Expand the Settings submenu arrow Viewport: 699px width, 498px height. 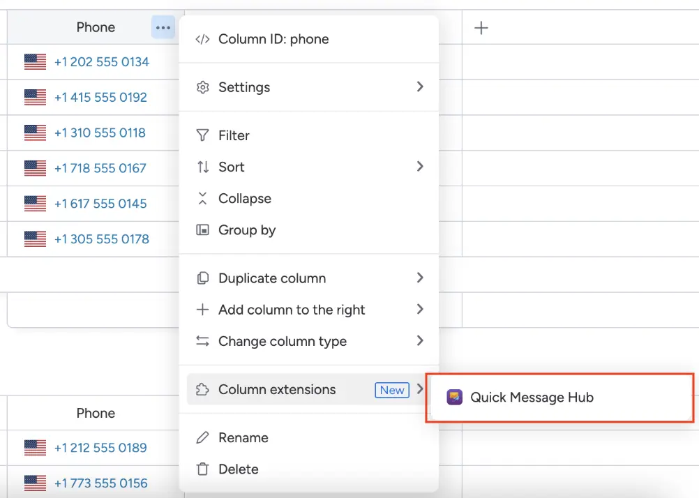tap(420, 86)
